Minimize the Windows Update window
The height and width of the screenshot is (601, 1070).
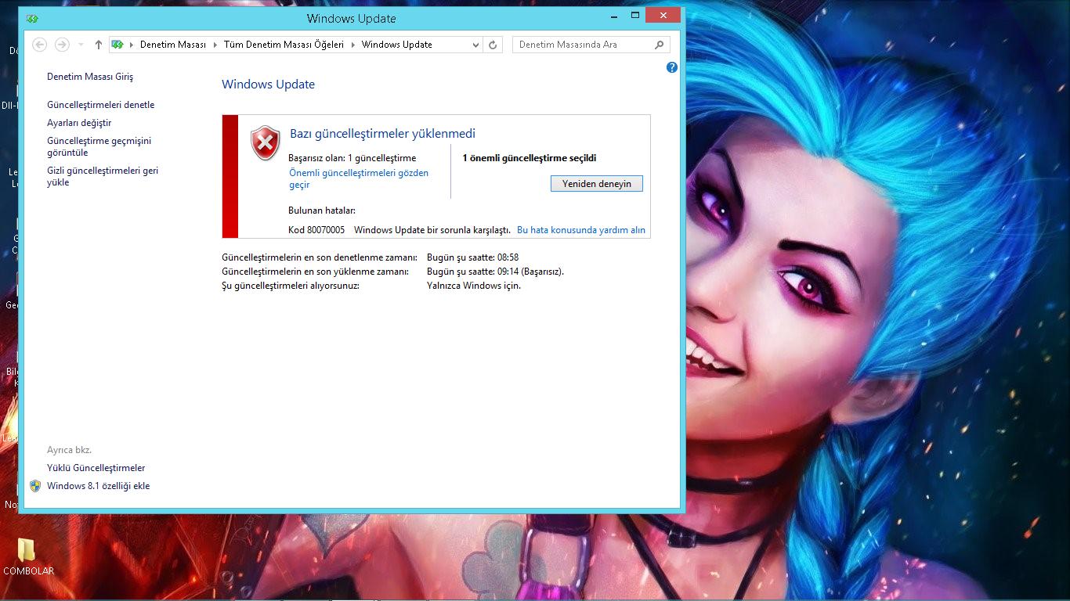click(613, 16)
